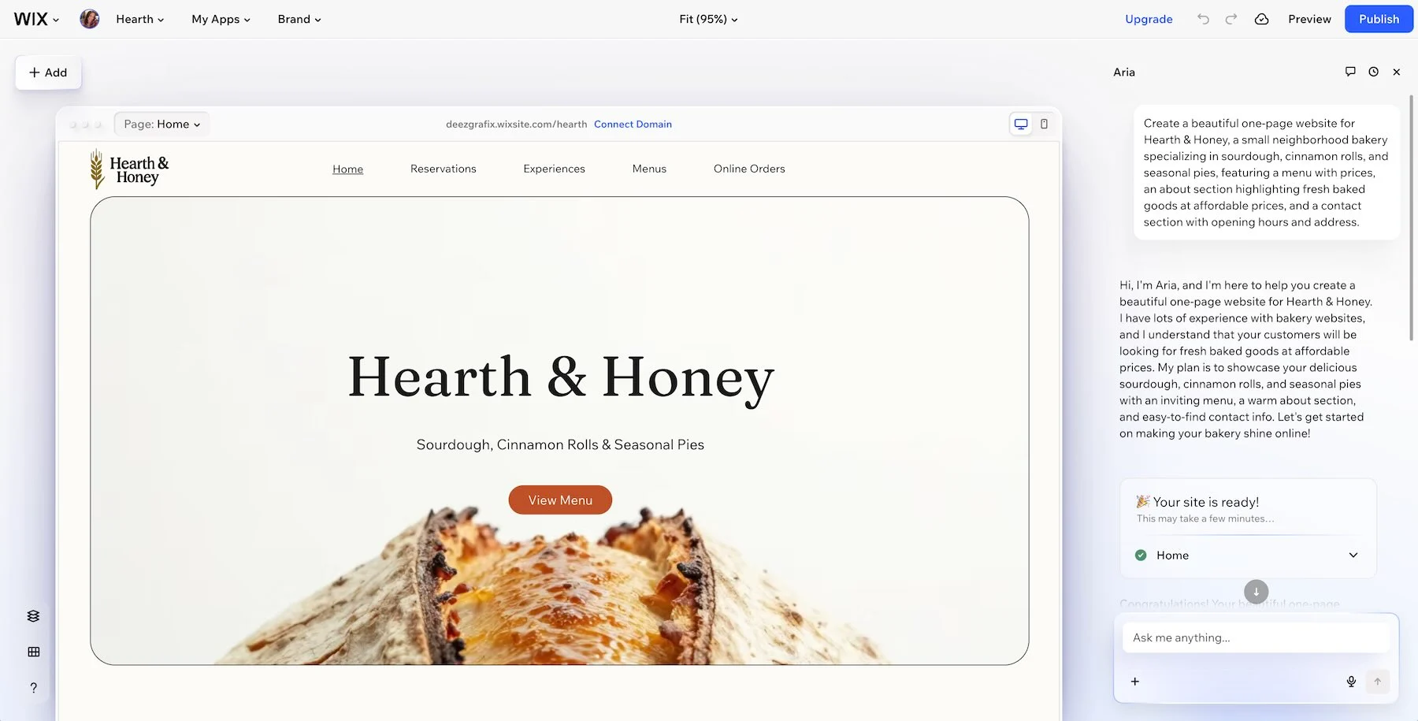The height and width of the screenshot is (721, 1418).
Task: Select Menus in the site navigation
Action: coord(649,169)
